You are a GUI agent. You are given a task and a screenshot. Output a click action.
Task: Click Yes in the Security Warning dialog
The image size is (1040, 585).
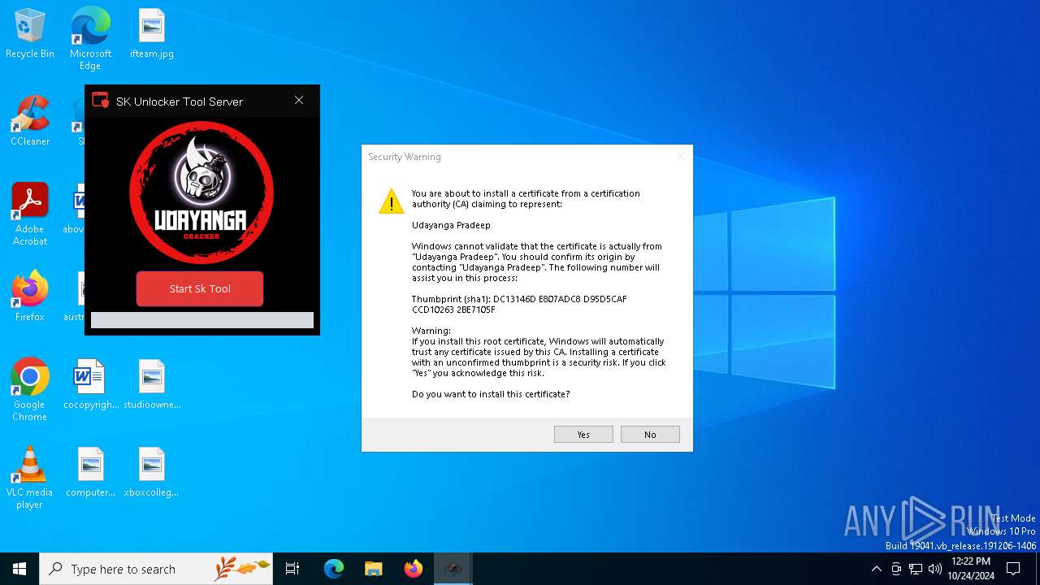pos(583,435)
